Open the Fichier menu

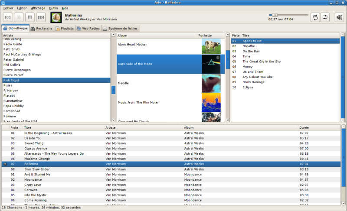coord(8,8)
